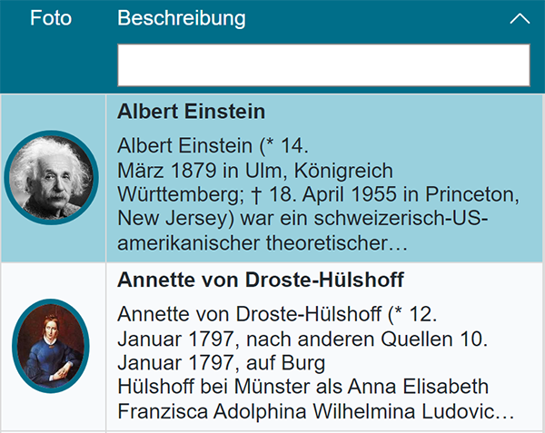Select the bold Annette von Droste-Hülshoff title
This screenshot has height=433, width=545.
click(261, 280)
